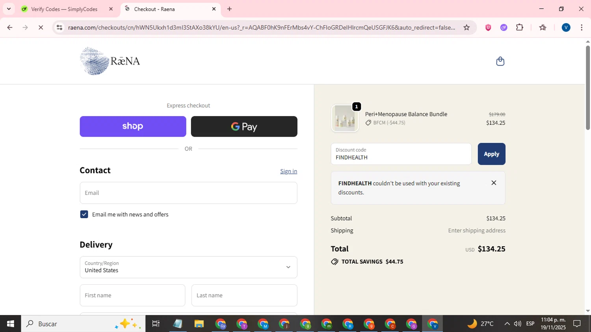Click the total amount $134.25
The width and height of the screenshot is (591, 332).
click(x=491, y=249)
